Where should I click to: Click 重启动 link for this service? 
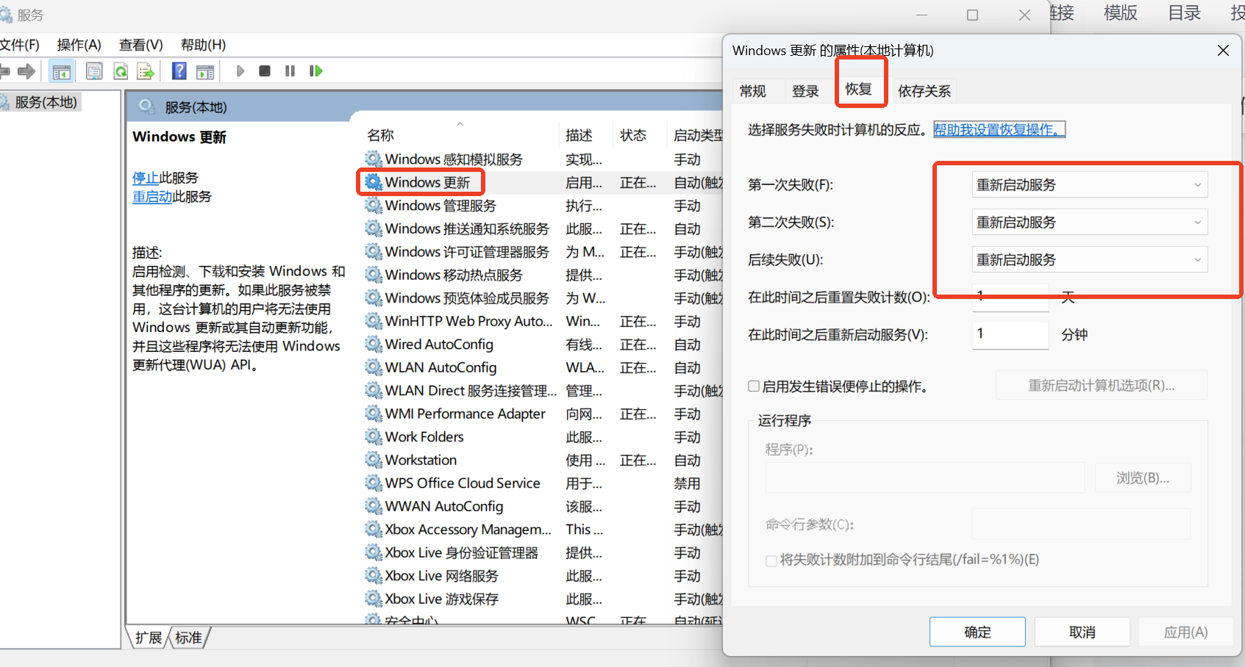pos(152,197)
